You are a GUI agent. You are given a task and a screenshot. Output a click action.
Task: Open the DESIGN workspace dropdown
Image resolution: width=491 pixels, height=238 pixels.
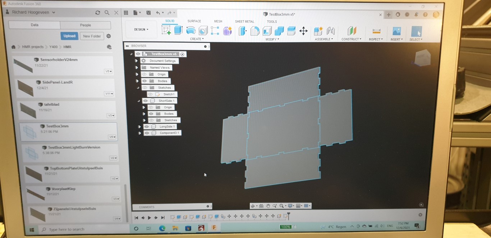coord(141,29)
